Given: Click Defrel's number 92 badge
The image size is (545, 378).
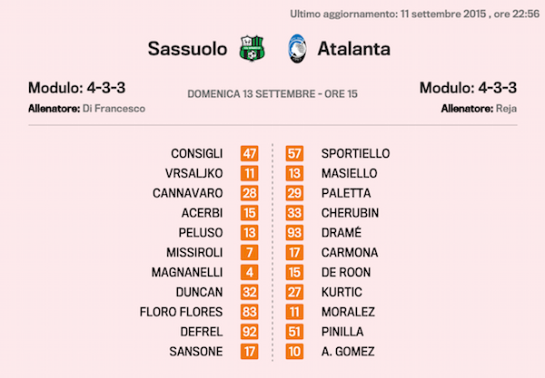Looking at the screenshot, I should coord(250,331).
